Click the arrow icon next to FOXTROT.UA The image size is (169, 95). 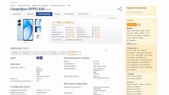pyautogui.click(x=86, y=32)
